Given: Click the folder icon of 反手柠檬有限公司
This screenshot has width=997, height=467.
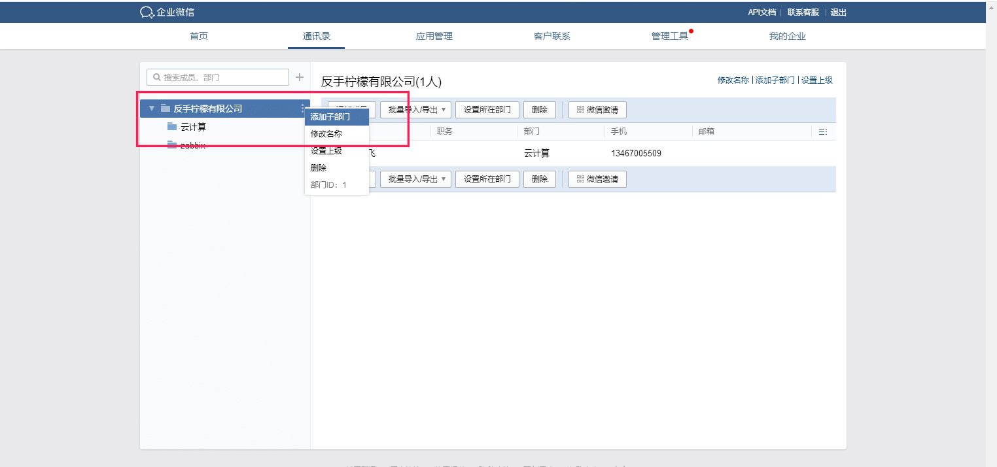Looking at the screenshot, I should point(166,109).
